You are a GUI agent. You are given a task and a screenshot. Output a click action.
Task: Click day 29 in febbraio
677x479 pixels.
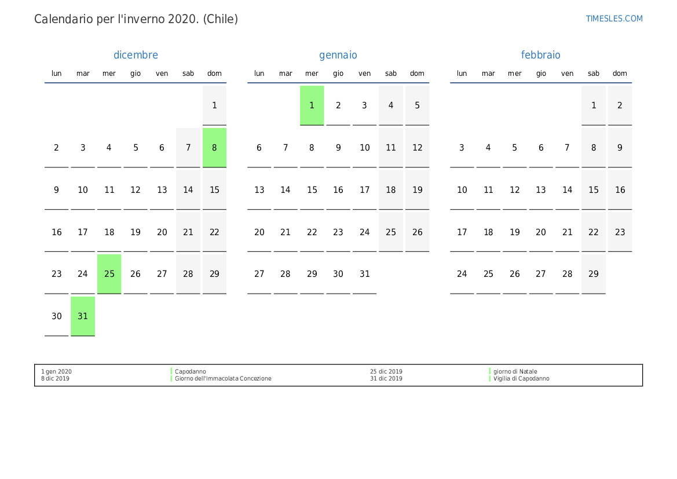[594, 274]
